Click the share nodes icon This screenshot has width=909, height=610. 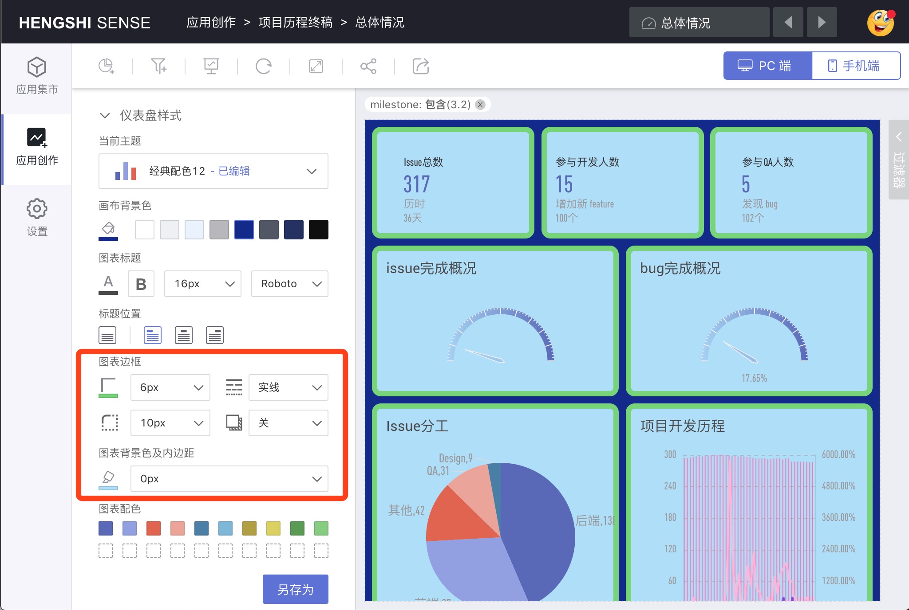point(368,66)
